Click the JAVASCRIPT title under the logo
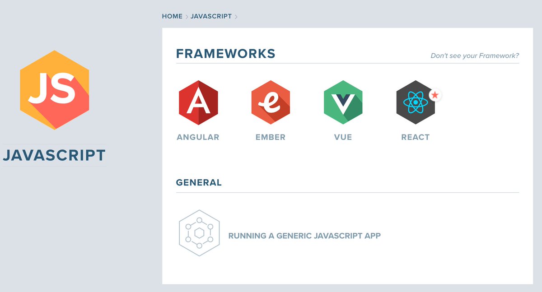Screen dimensions: 542x292 [x=54, y=156]
